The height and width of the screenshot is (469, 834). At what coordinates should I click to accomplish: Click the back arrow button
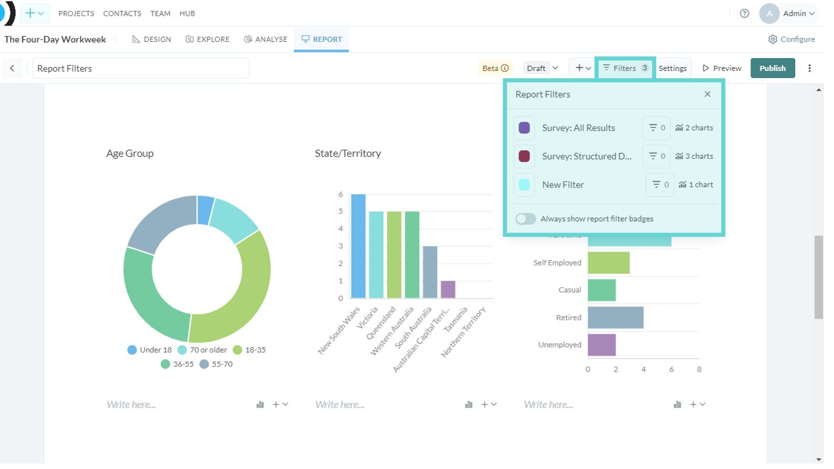click(12, 68)
